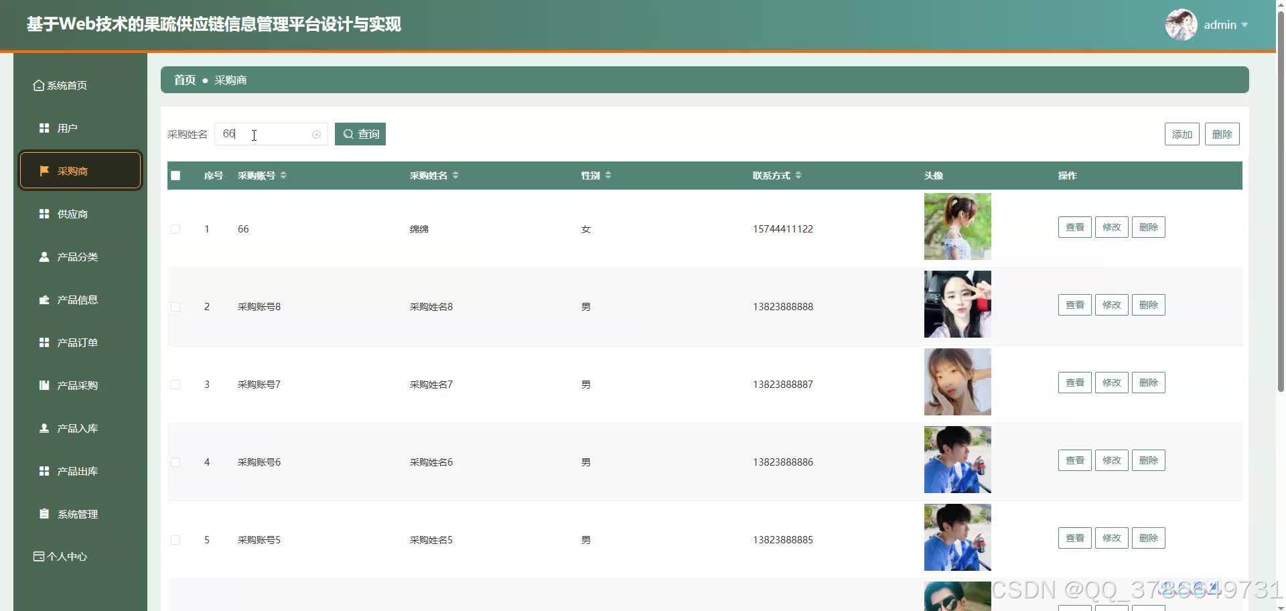The image size is (1286, 611).
Task: Open the 供应商 menu item
Action: (x=80, y=214)
